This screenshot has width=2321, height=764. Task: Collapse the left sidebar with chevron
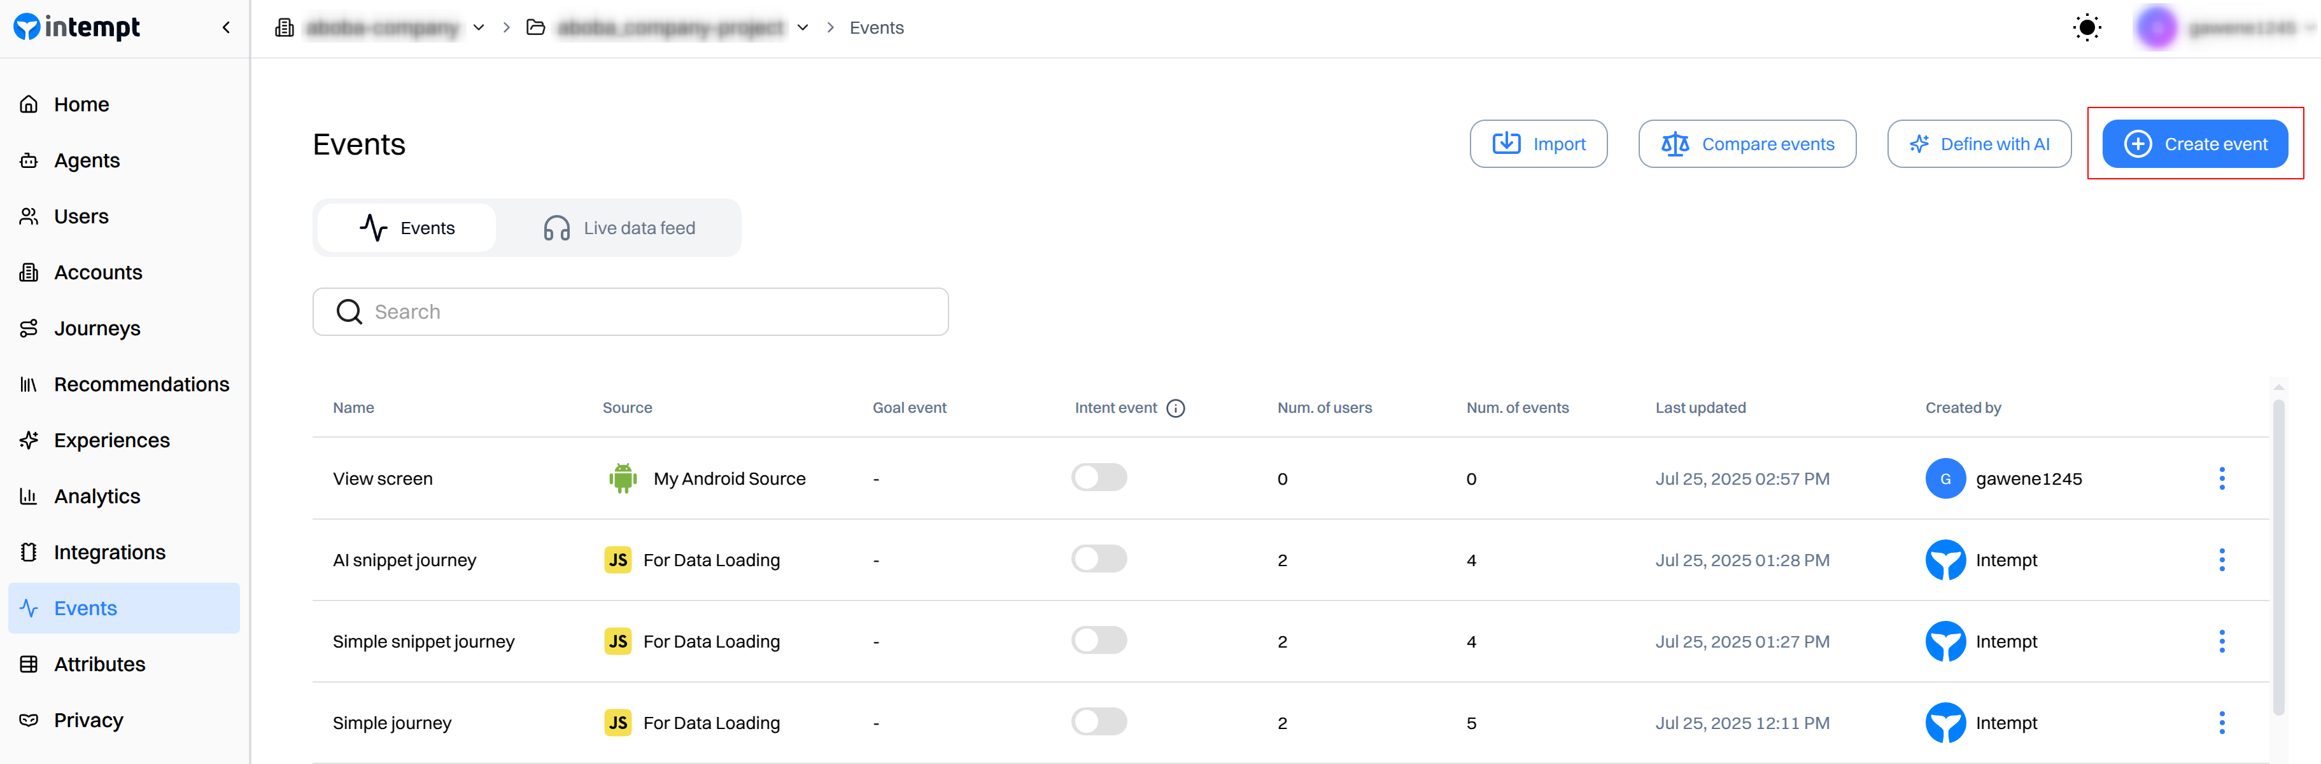click(x=226, y=28)
